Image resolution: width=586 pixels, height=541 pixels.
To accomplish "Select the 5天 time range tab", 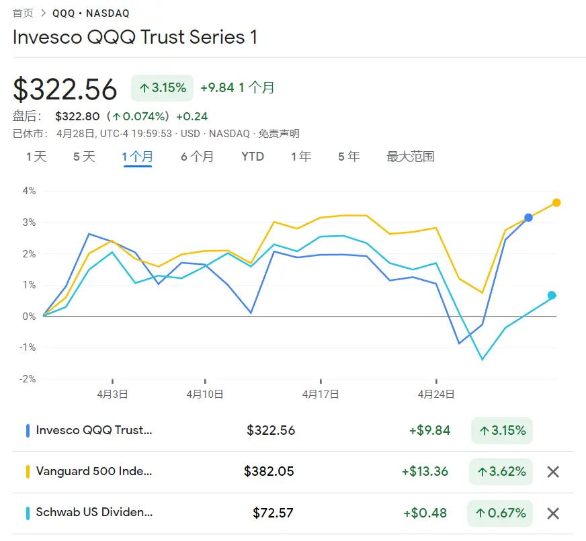I will (x=85, y=157).
